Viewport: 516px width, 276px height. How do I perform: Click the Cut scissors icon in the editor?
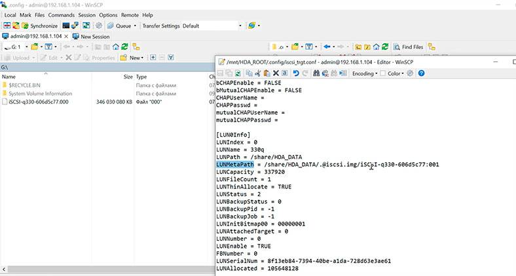pos(258,73)
